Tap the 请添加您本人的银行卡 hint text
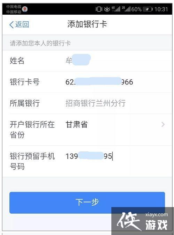Image resolution: width=174 pixels, height=235 pixels. (x=40, y=43)
